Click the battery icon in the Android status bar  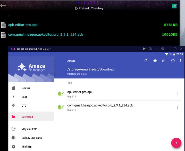(x=174, y=54)
